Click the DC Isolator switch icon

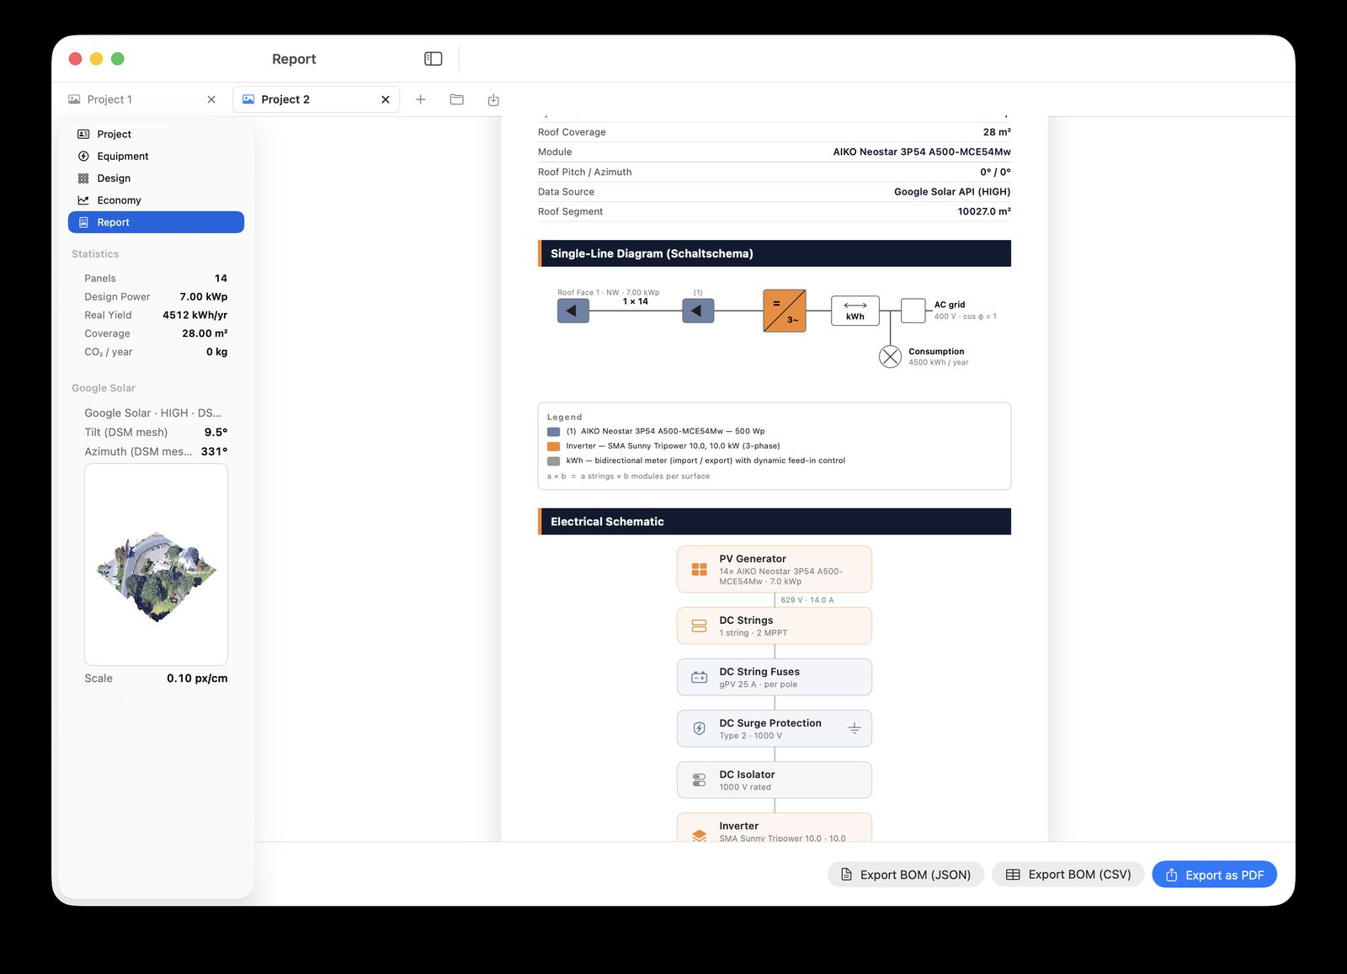point(699,780)
